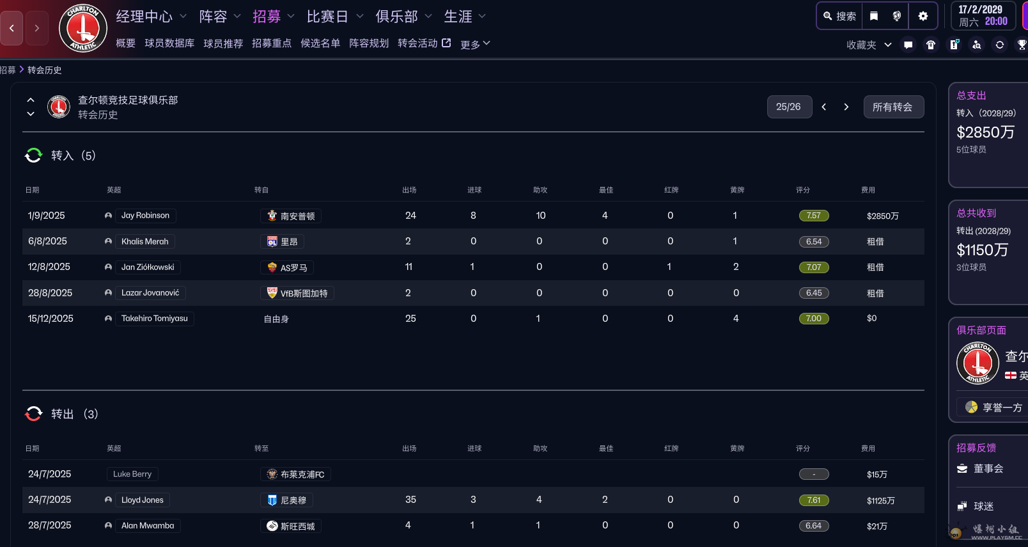
Task: Expand the 收藏夹 favorites dropdown
Action: click(x=868, y=45)
